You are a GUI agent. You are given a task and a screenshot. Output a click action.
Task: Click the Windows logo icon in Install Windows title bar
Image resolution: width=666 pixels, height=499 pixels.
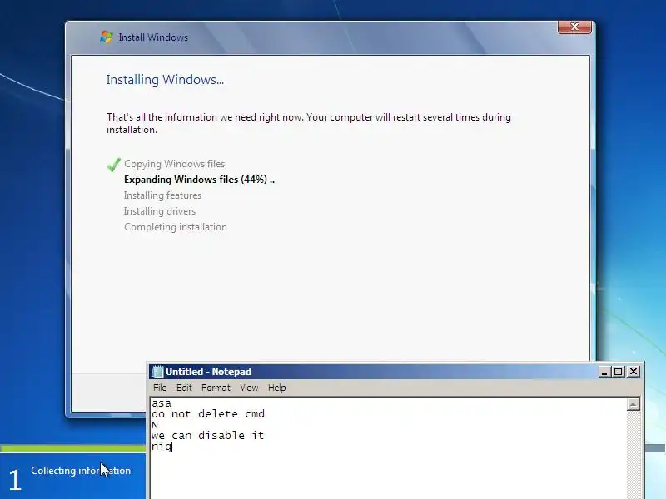(107, 37)
